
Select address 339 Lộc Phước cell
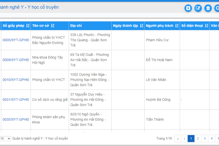(x=90, y=40)
